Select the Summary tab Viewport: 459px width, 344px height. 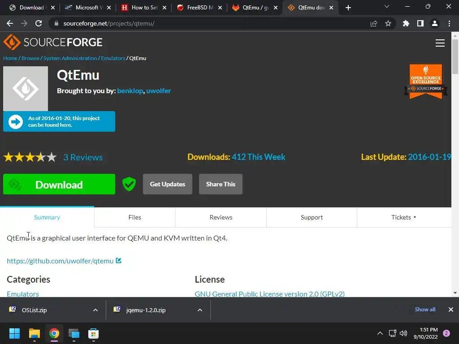coord(47,217)
